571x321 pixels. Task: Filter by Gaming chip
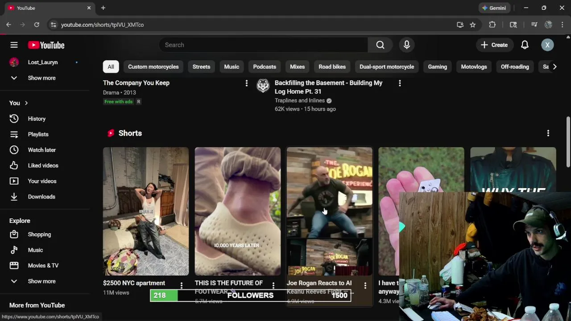click(437, 67)
